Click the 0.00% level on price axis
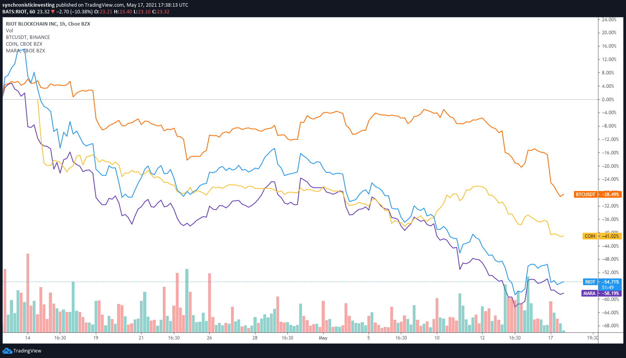Screen dimensions: 626x358 coord(608,100)
